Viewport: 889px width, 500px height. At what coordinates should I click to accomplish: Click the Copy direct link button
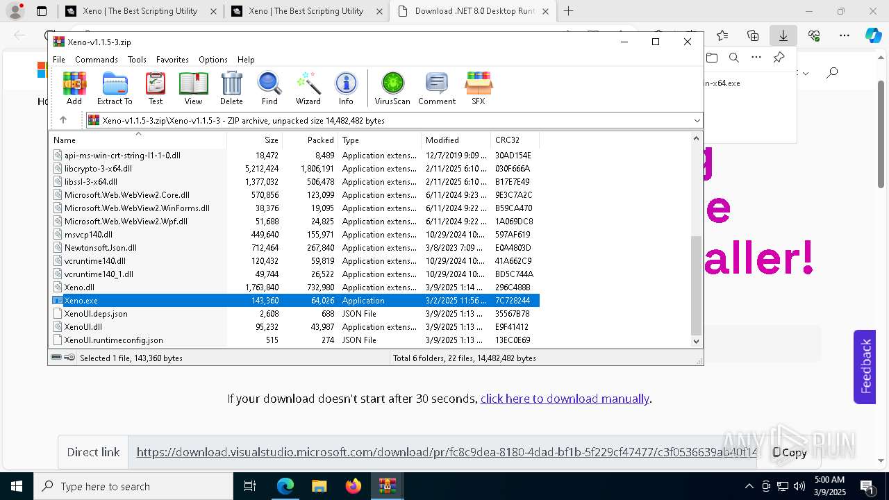pyautogui.click(x=790, y=452)
